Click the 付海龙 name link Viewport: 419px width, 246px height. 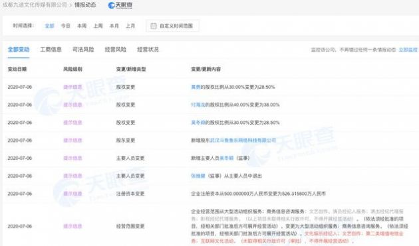(198, 105)
